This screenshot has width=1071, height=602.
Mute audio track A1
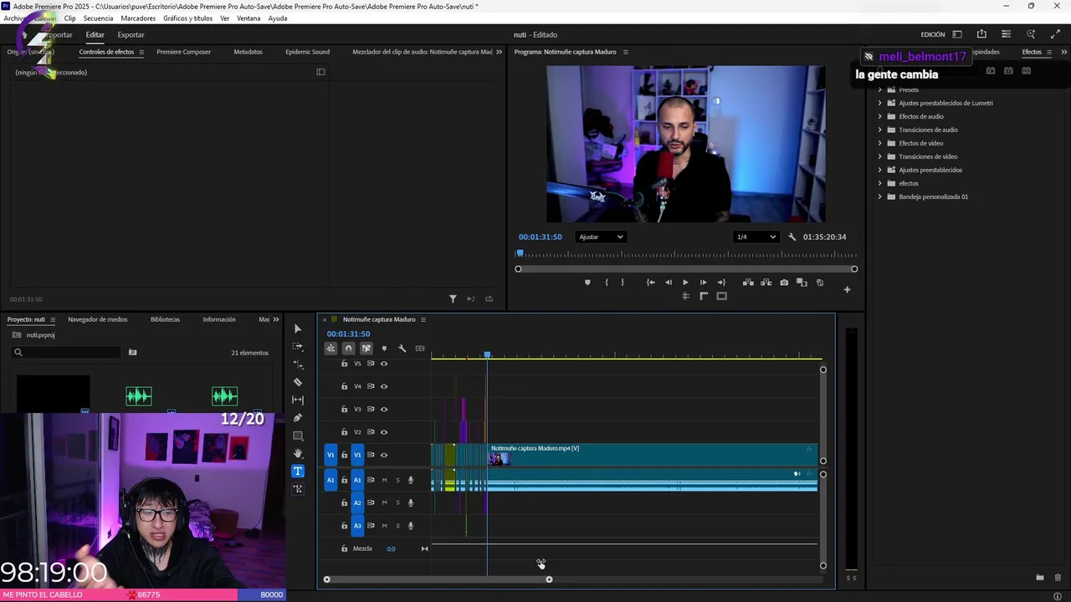click(384, 480)
